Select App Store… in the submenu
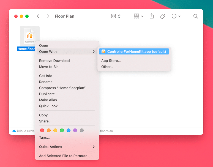213x167 pixels. tap(134, 61)
